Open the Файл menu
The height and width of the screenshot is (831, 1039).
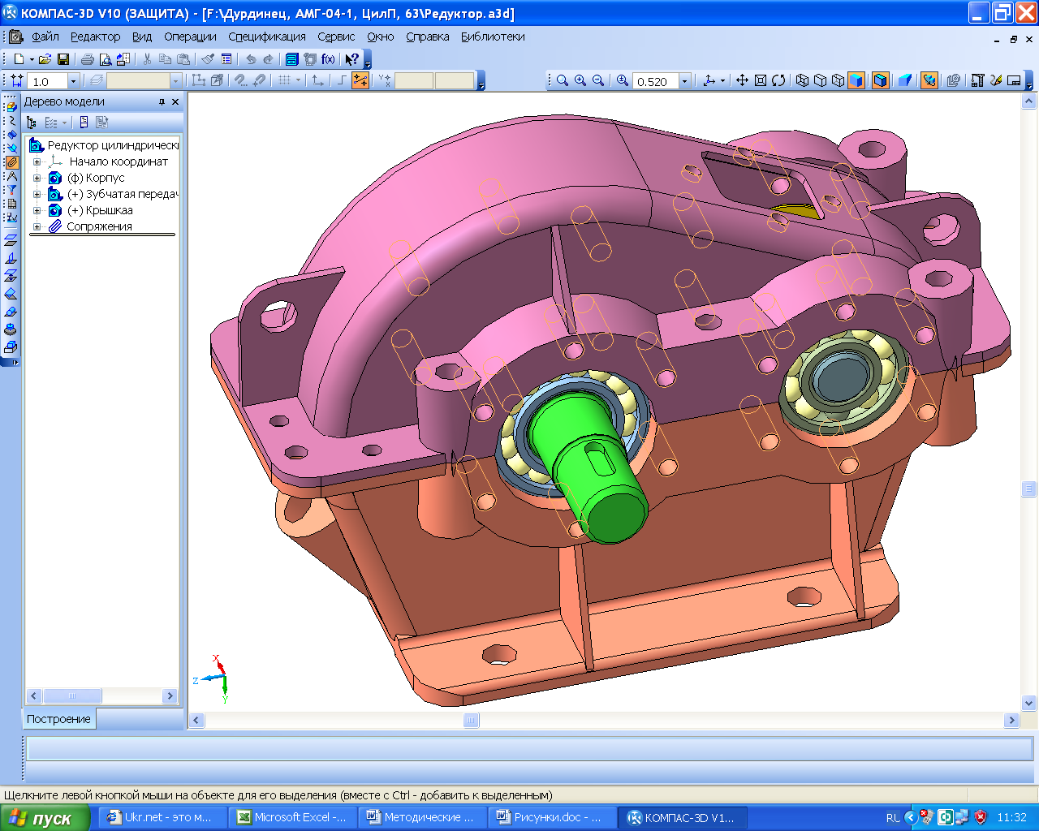(45, 37)
